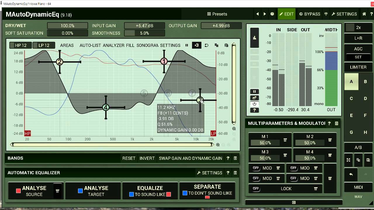Click the RESET bands button

[129, 158]
